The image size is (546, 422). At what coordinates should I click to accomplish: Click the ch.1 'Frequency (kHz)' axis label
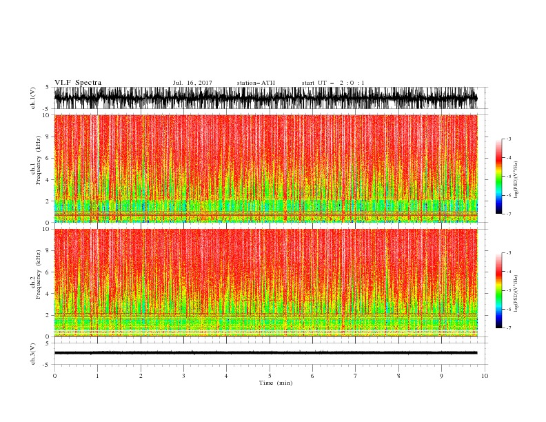point(39,161)
